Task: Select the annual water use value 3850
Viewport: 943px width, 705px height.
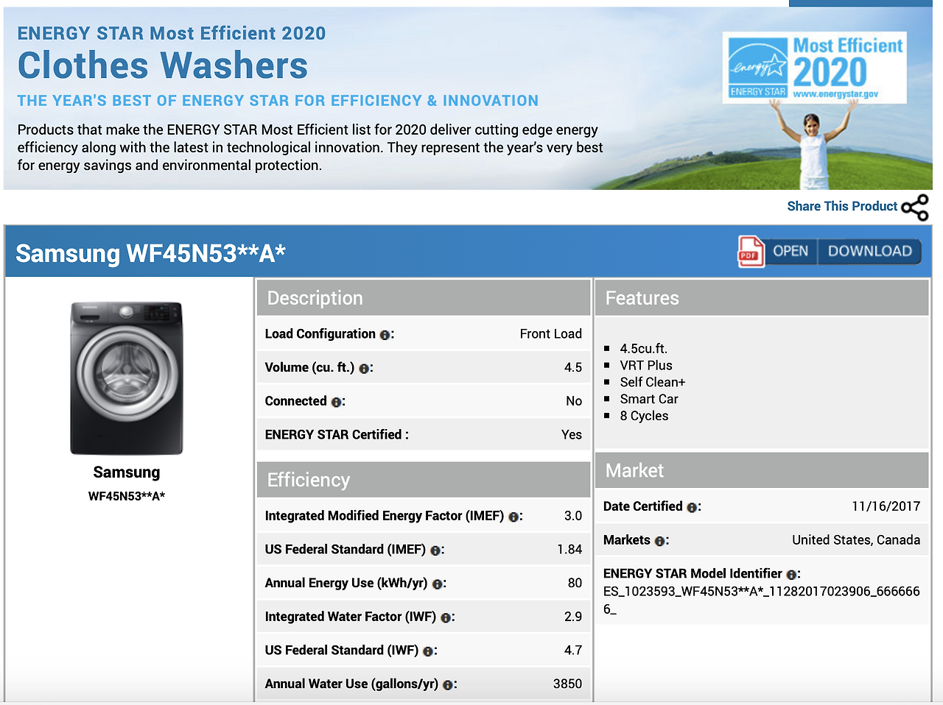Action: [567, 684]
